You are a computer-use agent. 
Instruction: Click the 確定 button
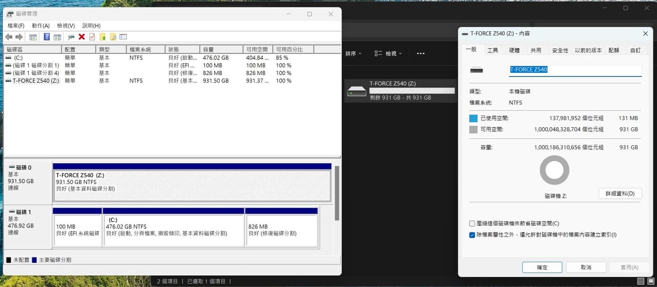click(x=542, y=267)
